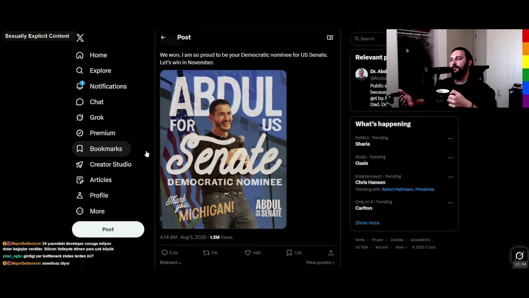529x298 pixels.
Task: Click the Creator Studio rocket icon
Action: (x=80, y=164)
